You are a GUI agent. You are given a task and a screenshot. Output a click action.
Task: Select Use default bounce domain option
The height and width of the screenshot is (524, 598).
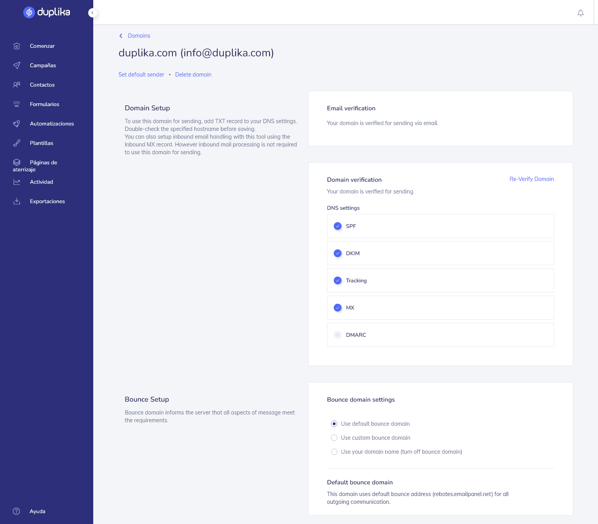[334, 424]
